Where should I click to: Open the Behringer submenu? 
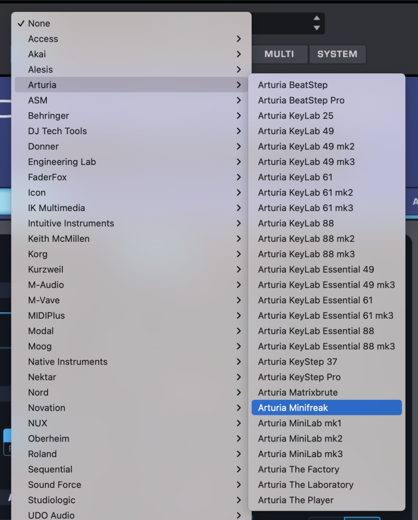131,116
